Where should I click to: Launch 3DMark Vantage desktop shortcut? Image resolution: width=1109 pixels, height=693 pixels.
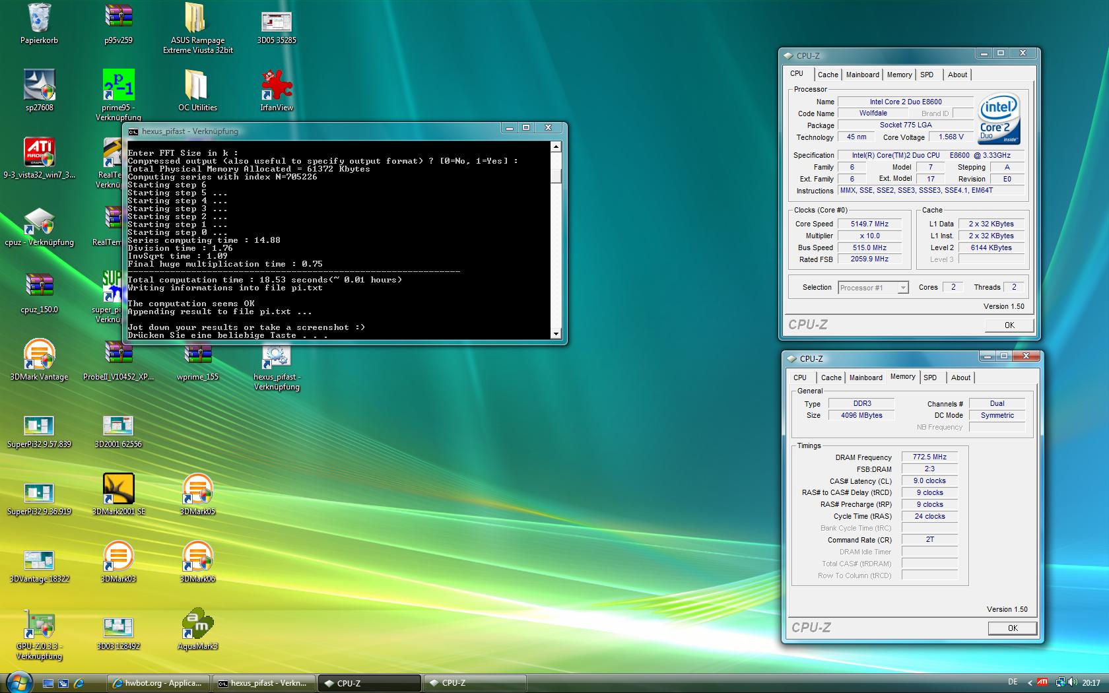point(39,360)
